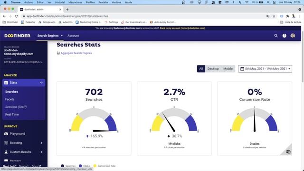Image resolution: width=304 pixels, height=171 pixels.
Task: Open the Lista de lectura button
Action: pyautogui.click(x=291, y=22)
